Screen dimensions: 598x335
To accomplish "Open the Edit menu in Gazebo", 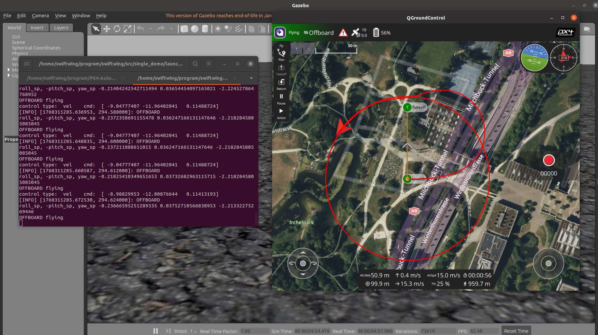I will coord(22,16).
